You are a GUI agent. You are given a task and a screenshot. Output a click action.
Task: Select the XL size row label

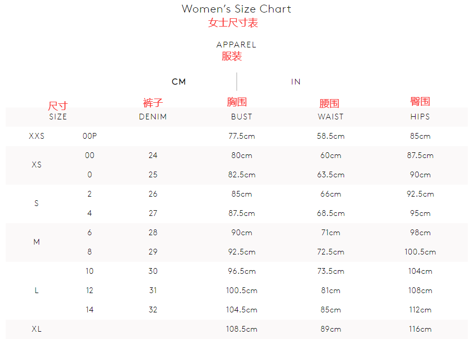pyautogui.click(x=37, y=329)
